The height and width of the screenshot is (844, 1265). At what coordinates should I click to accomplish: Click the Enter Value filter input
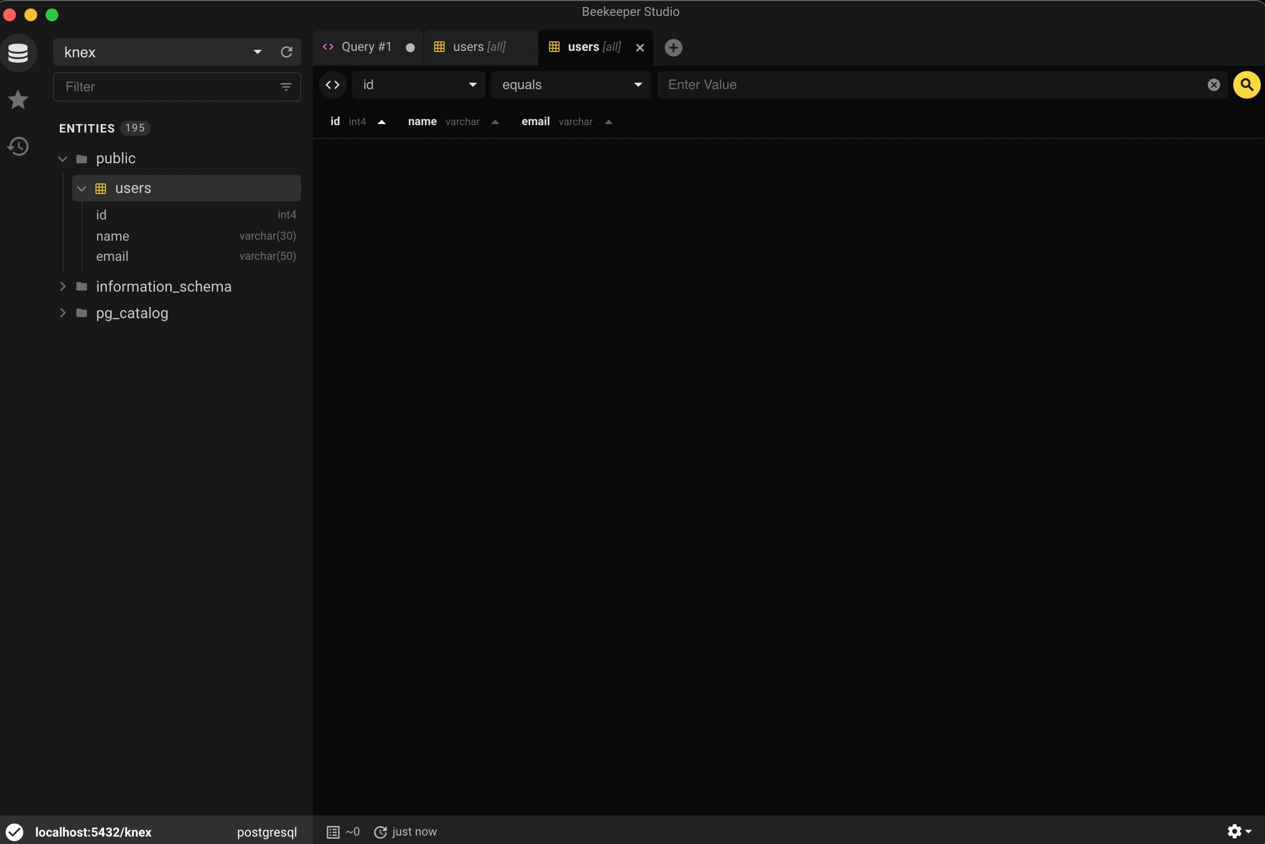915,84
